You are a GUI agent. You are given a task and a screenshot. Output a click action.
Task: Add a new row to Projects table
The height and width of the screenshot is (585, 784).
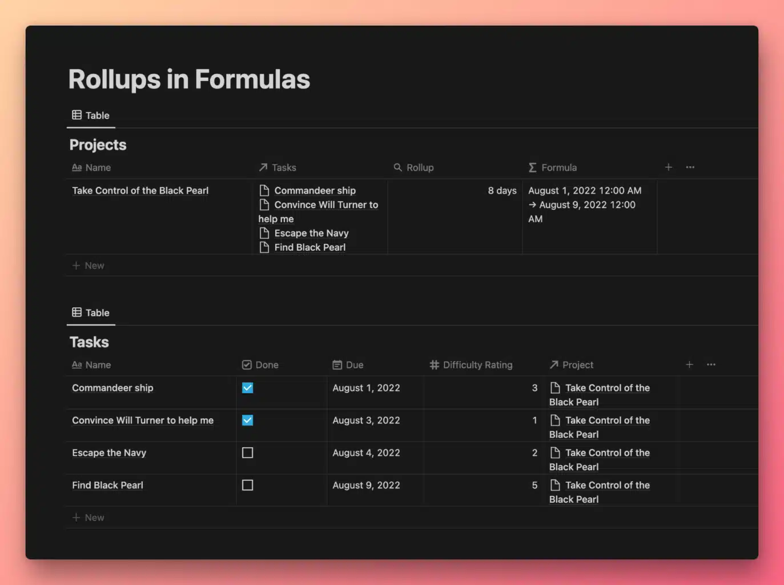point(88,266)
